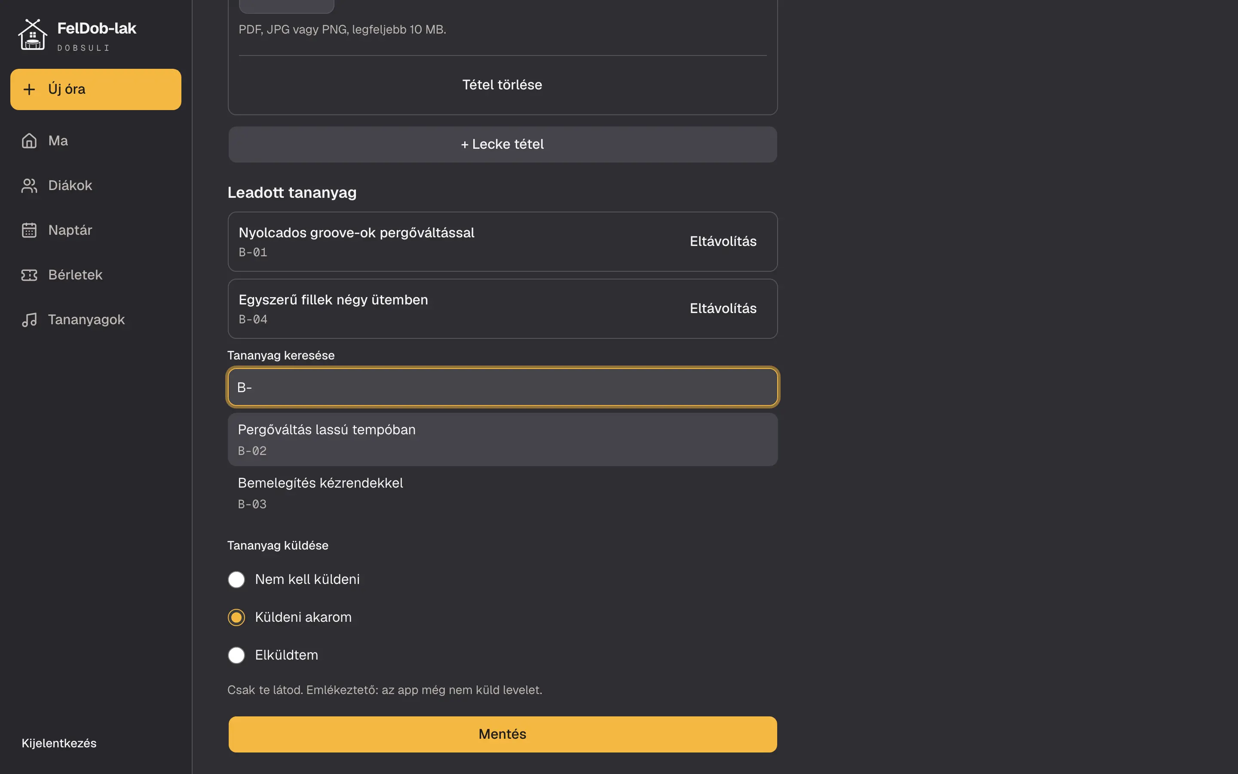This screenshot has width=1238, height=774.
Task: Add a new item with + Lecke tétel
Action: [x=503, y=144]
